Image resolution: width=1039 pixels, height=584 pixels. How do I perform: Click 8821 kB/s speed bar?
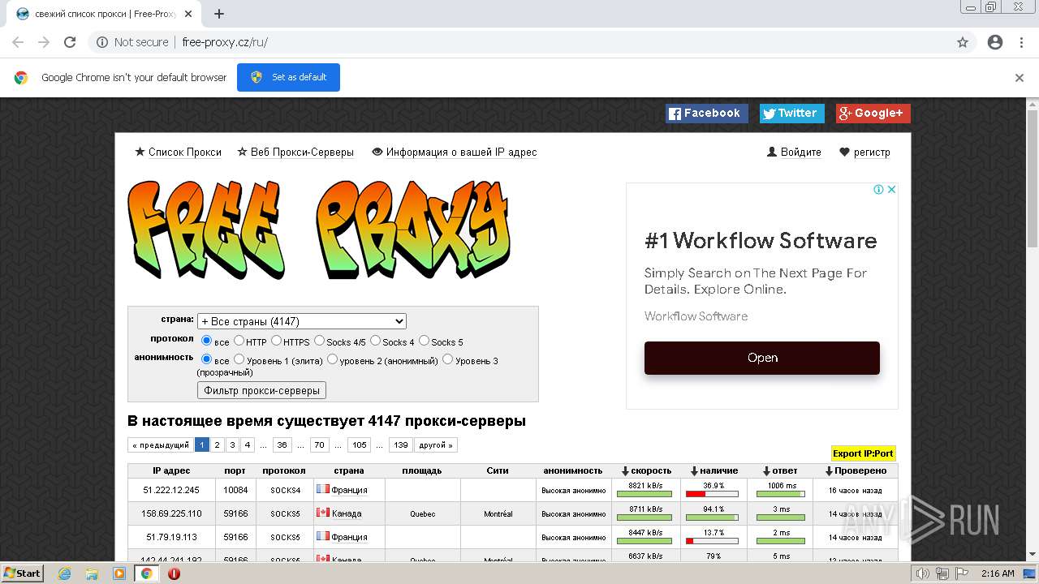(645, 493)
